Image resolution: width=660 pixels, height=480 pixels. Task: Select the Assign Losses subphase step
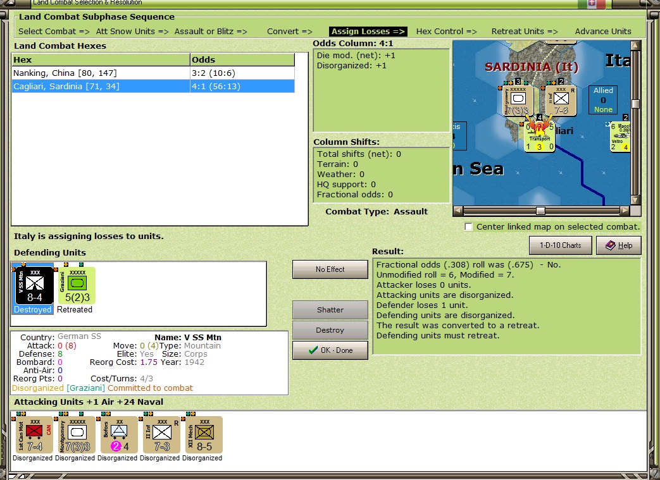368,32
